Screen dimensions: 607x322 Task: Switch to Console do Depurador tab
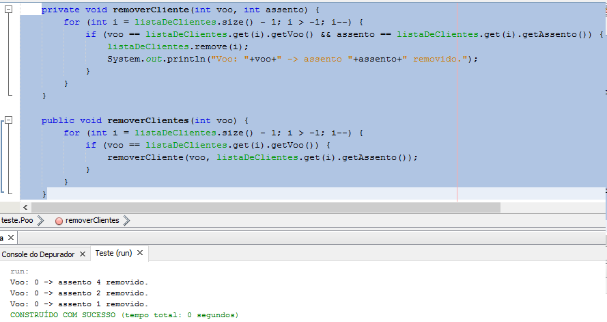(x=38, y=254)
